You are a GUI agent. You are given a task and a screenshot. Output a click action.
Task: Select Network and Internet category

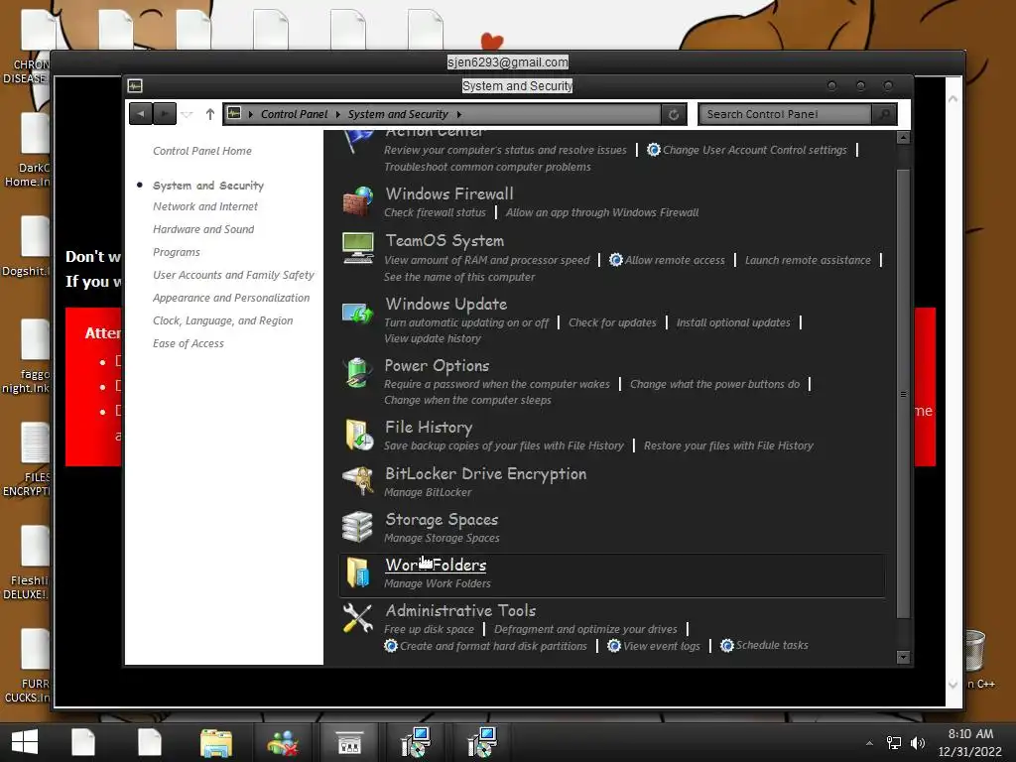[205, 206]
